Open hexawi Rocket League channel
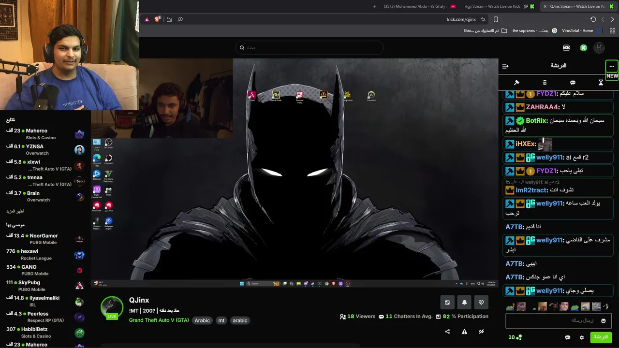 point(46,254)
